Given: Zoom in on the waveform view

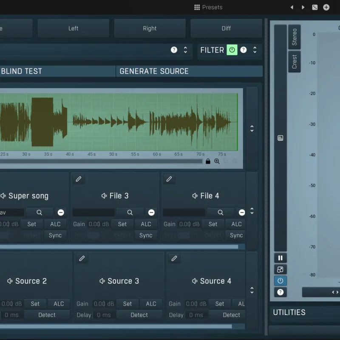Looking at the screenshot, I should [x=217, y=161].
